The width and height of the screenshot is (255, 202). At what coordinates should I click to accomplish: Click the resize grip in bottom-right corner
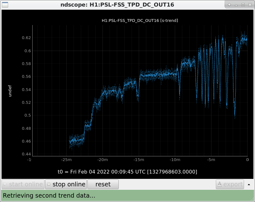(x=252, y=199)
